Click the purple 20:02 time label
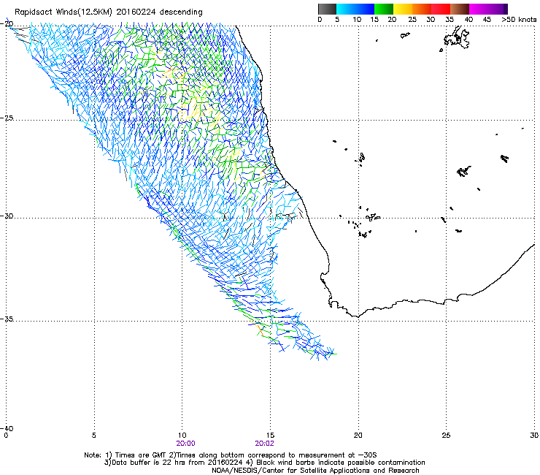This screenshot has width=540, height=475. [264, 444]
